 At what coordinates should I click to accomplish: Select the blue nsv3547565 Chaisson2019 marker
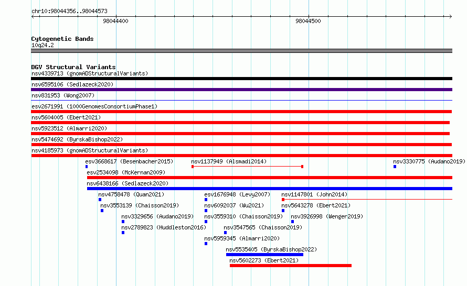click(x=226, y=233)
